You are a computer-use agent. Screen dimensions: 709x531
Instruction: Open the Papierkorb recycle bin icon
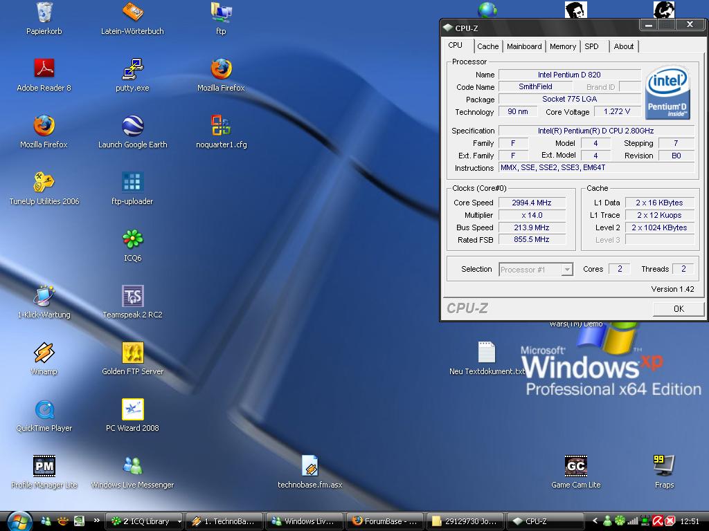[x=44, y=12]
